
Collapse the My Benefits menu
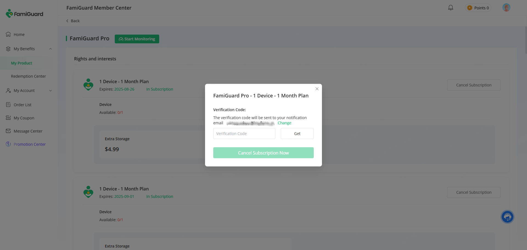[50, 49]
